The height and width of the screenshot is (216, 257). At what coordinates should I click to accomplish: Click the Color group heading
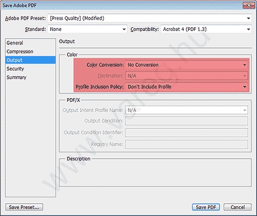(72, 55)
